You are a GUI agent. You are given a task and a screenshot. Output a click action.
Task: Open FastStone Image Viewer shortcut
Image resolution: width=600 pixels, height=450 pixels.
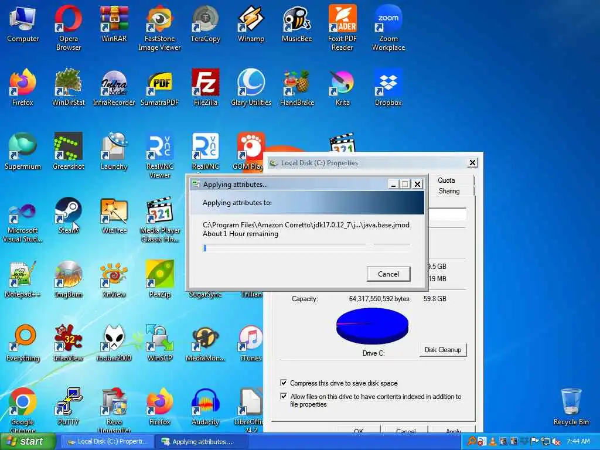tap(159, 28)
